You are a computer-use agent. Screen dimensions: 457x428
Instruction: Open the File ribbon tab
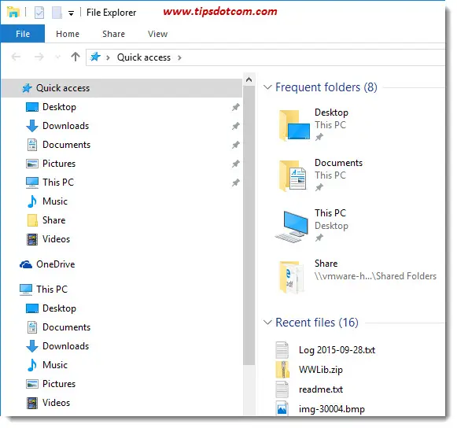[23, 34]
